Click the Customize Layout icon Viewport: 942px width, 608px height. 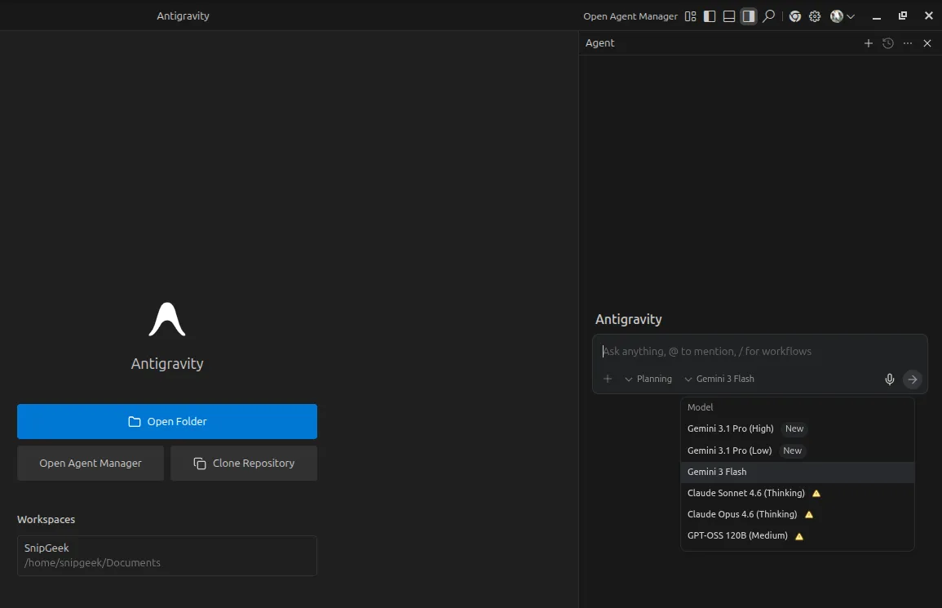tap(690, 16)
